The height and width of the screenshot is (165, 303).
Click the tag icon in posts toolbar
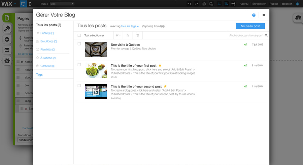(x=118, y=35)
